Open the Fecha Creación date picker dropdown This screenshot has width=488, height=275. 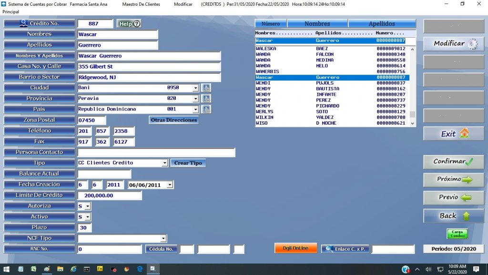tap(169, 184)
